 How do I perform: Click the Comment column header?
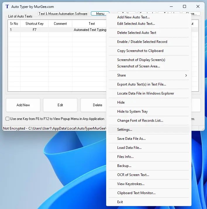60,24
